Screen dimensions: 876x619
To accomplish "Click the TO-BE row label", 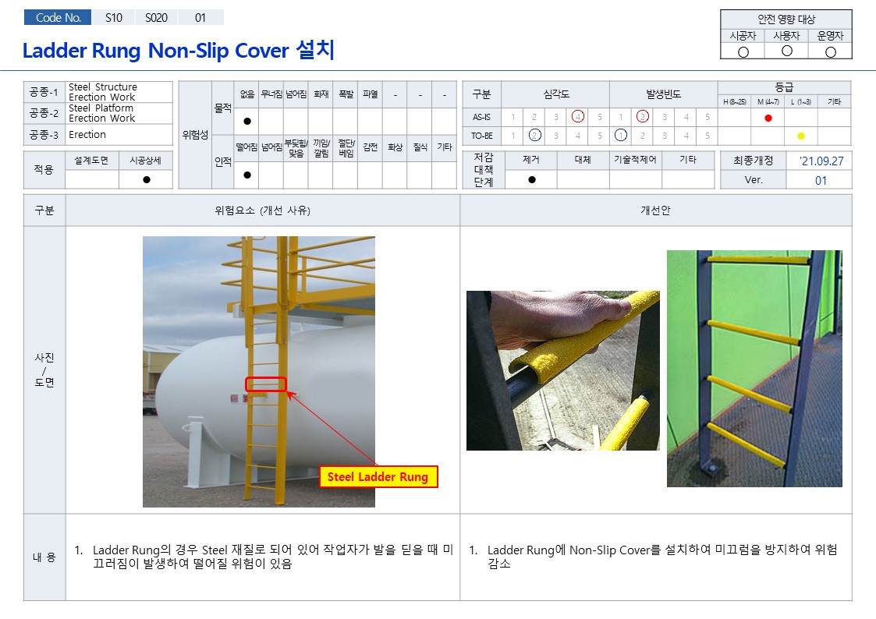I will (x=481, y=136).
